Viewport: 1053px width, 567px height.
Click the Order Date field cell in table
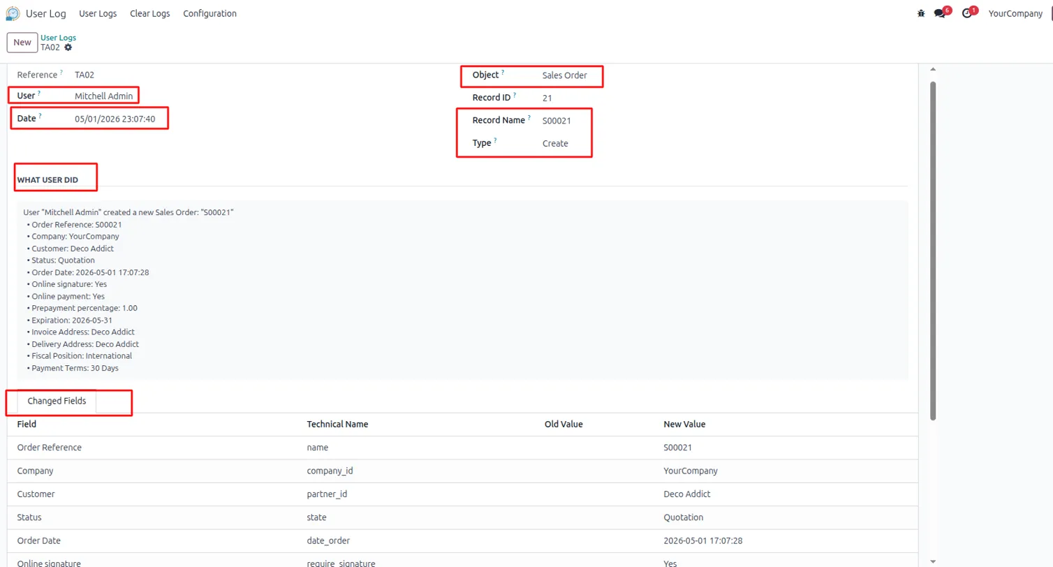point(39,541)
